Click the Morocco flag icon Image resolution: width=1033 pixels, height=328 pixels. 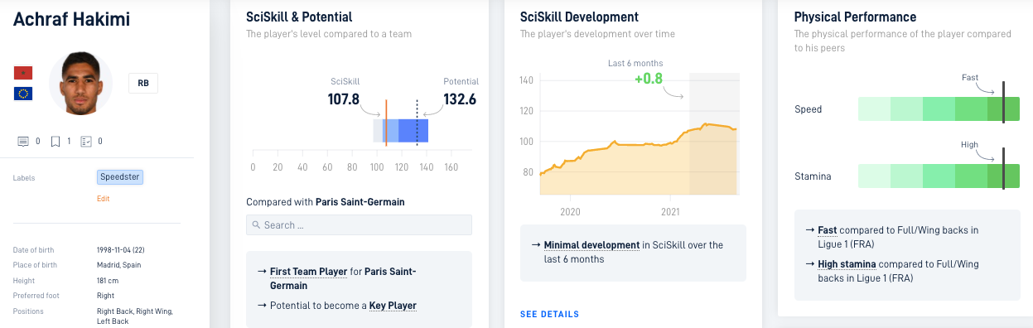[23, 73]
